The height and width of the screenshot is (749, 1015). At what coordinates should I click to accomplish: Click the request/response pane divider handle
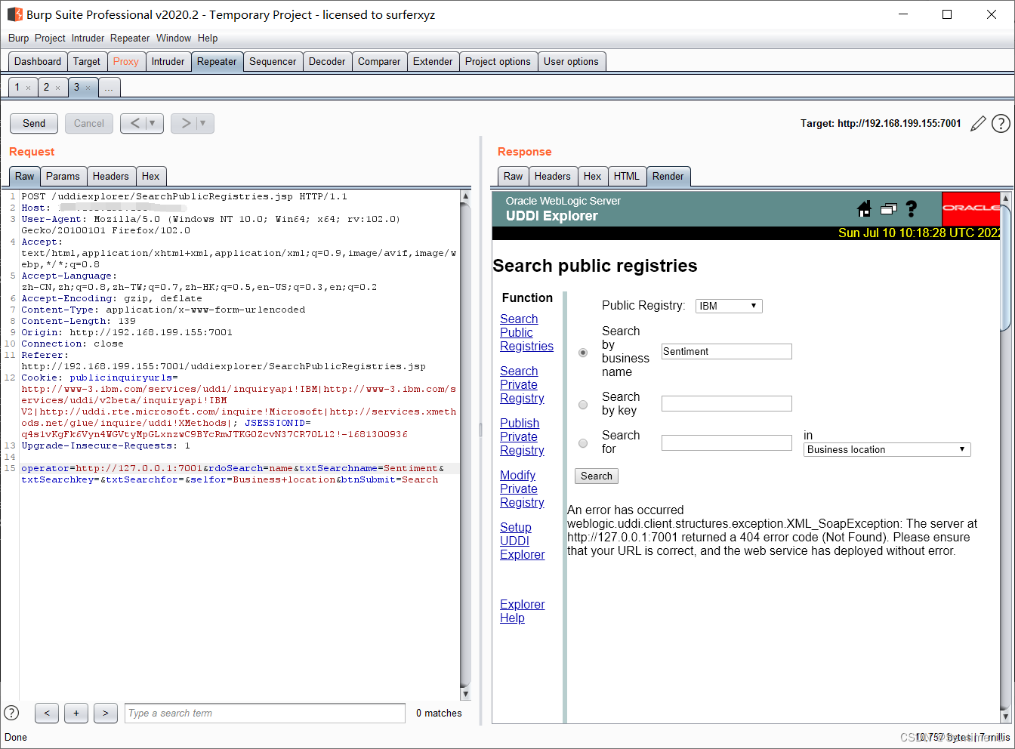pyautogui.click(x=481, y=430)
